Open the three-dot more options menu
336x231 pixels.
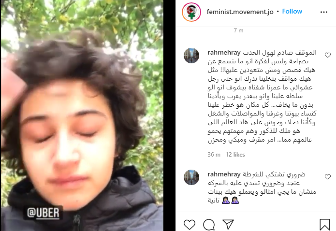323,12
